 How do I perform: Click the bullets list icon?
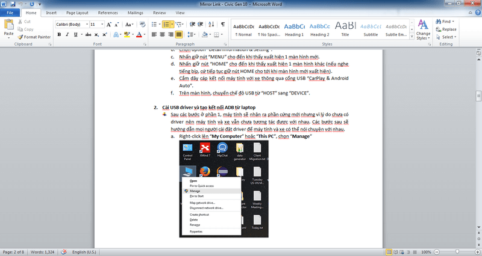[x=154, y=25]
